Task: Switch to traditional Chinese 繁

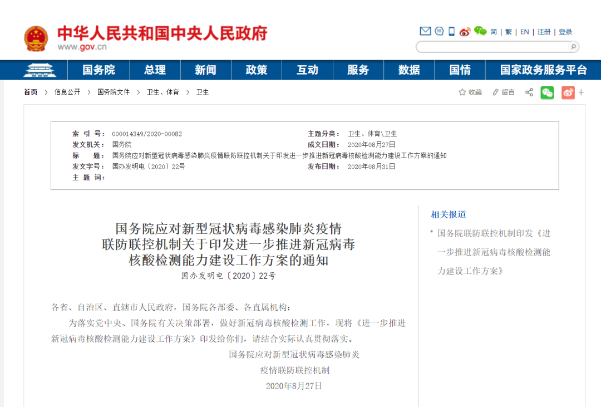Action: tap(509, 32)
